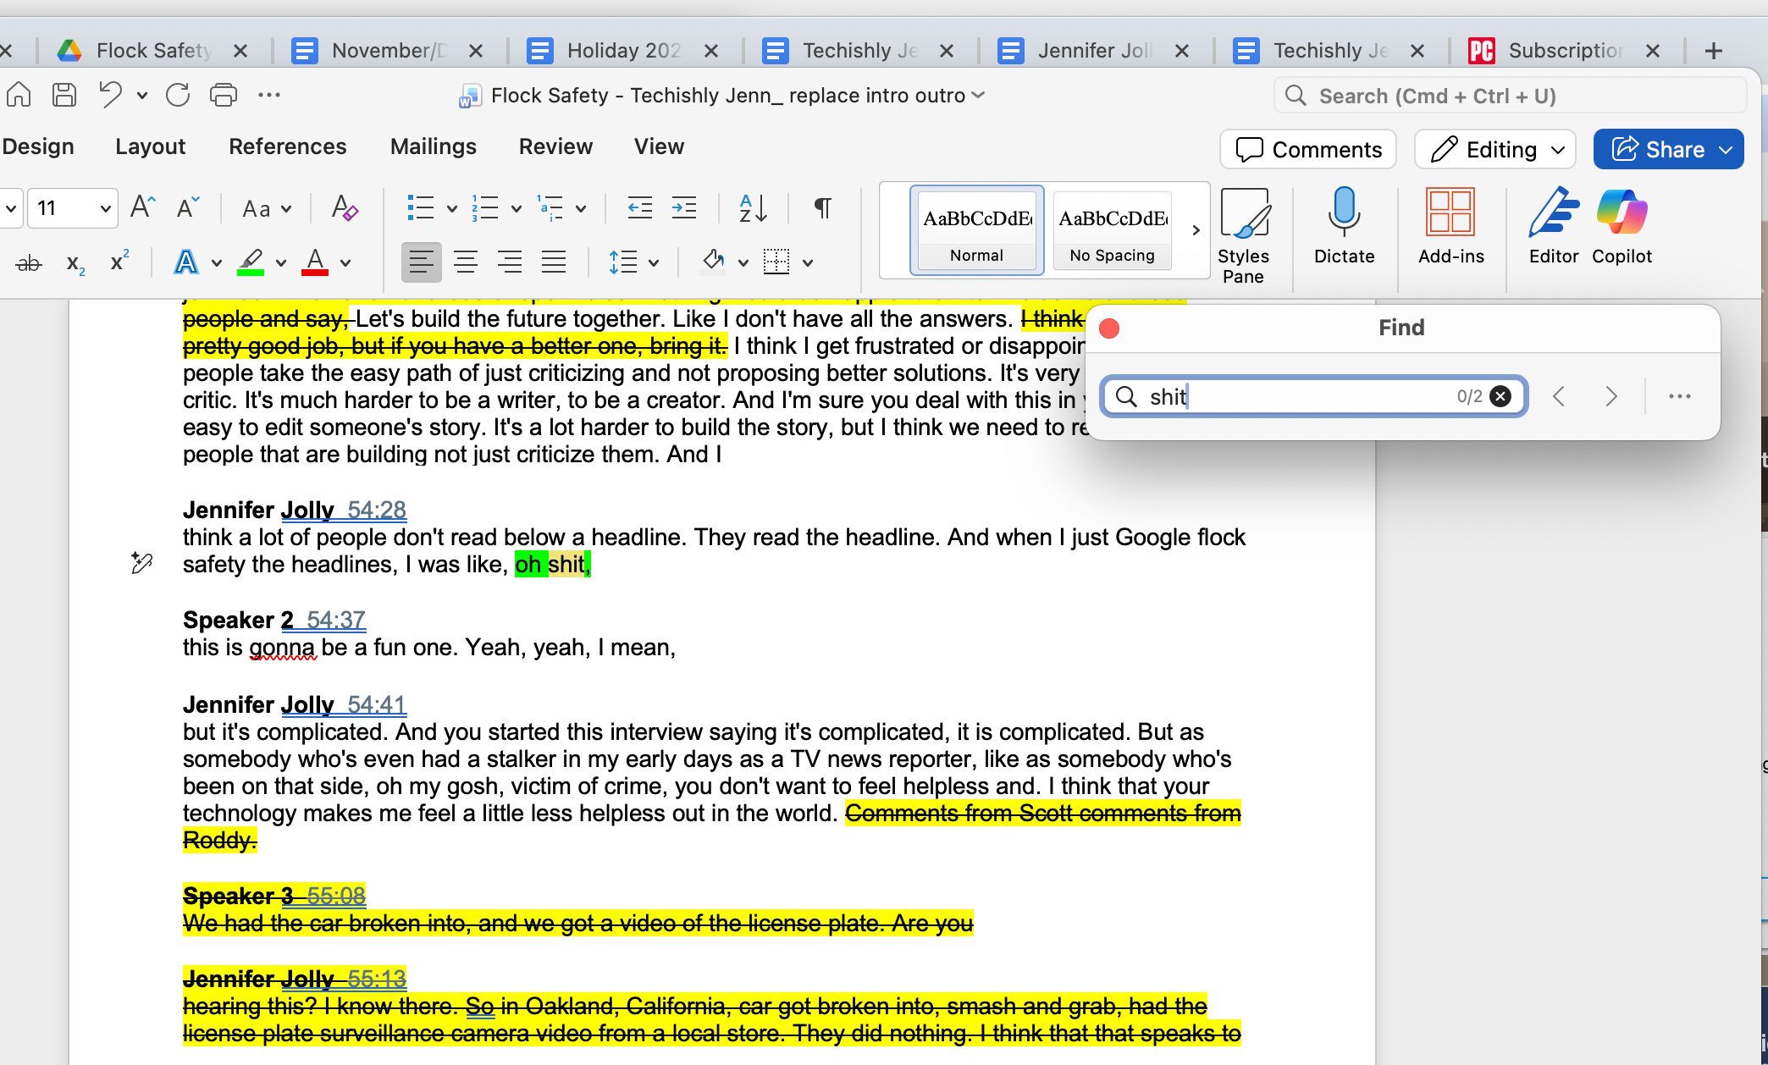Click the Dictate microphone icon
This screenshot has height=1065, width=1768.
pos(1344,212)
